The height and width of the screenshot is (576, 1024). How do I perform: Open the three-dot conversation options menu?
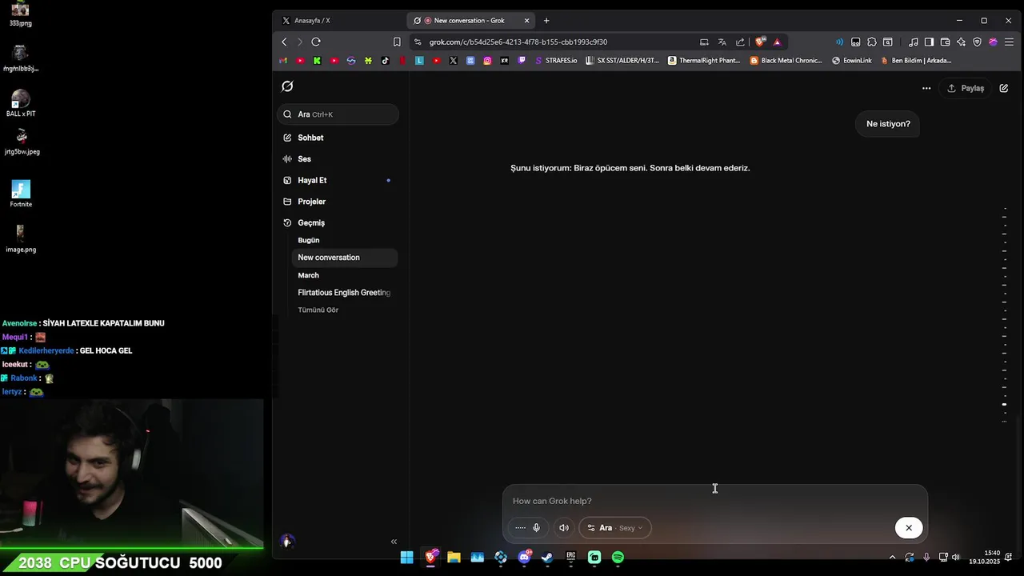pyautogui.click(x=926, y=88)
